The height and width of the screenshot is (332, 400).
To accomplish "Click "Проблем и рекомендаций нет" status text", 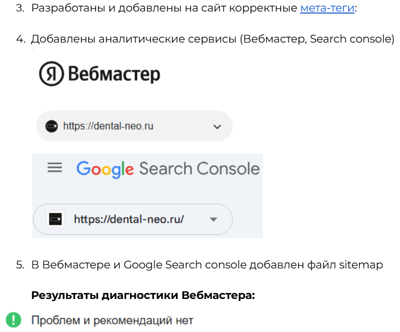I will tap(112, 320).
